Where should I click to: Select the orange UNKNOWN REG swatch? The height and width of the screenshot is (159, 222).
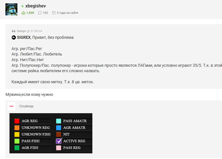[17, 127]
